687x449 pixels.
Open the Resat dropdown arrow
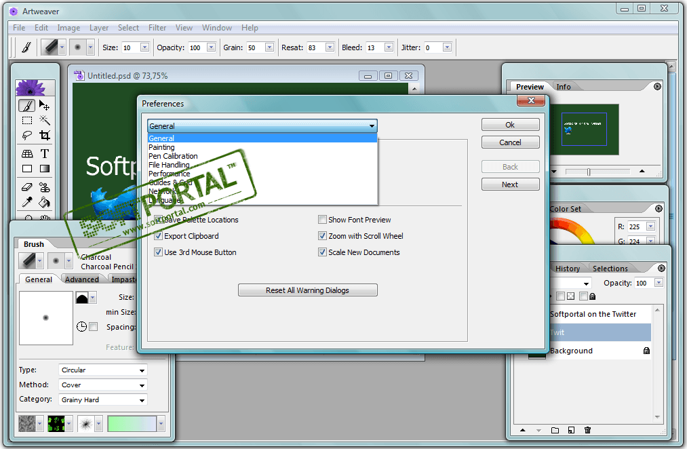click(x=330, y=47)
